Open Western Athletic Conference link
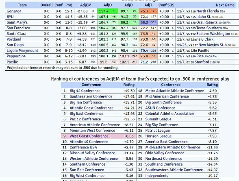 click(x=93, y=159)
